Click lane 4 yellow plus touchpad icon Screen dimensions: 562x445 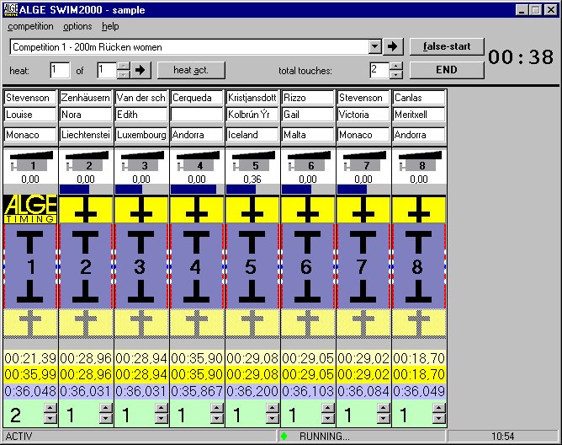coord(197,210)
